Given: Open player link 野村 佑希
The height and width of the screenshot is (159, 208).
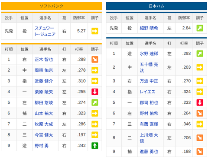Looking at the screenshot, I should point(149,113).
